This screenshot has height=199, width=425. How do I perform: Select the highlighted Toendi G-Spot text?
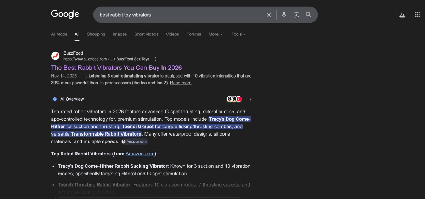(x=138, y=126)
